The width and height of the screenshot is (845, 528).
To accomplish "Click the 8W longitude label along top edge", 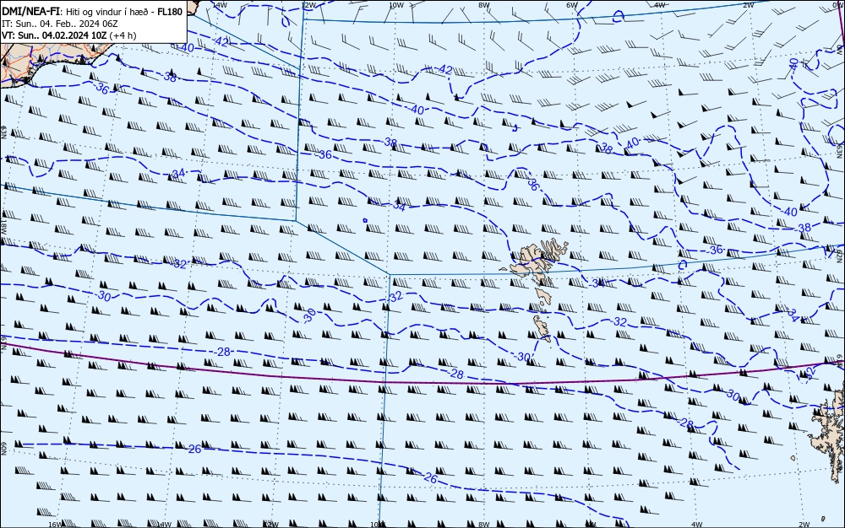I will 484,5.
